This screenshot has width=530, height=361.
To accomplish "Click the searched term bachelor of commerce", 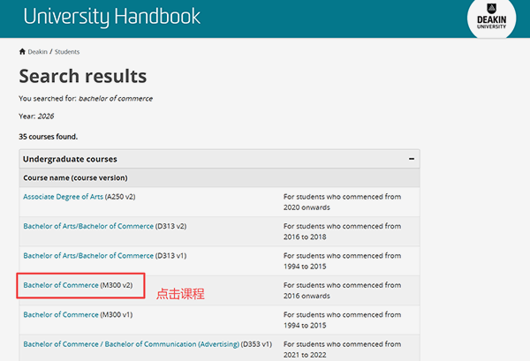I will [115, 98].
